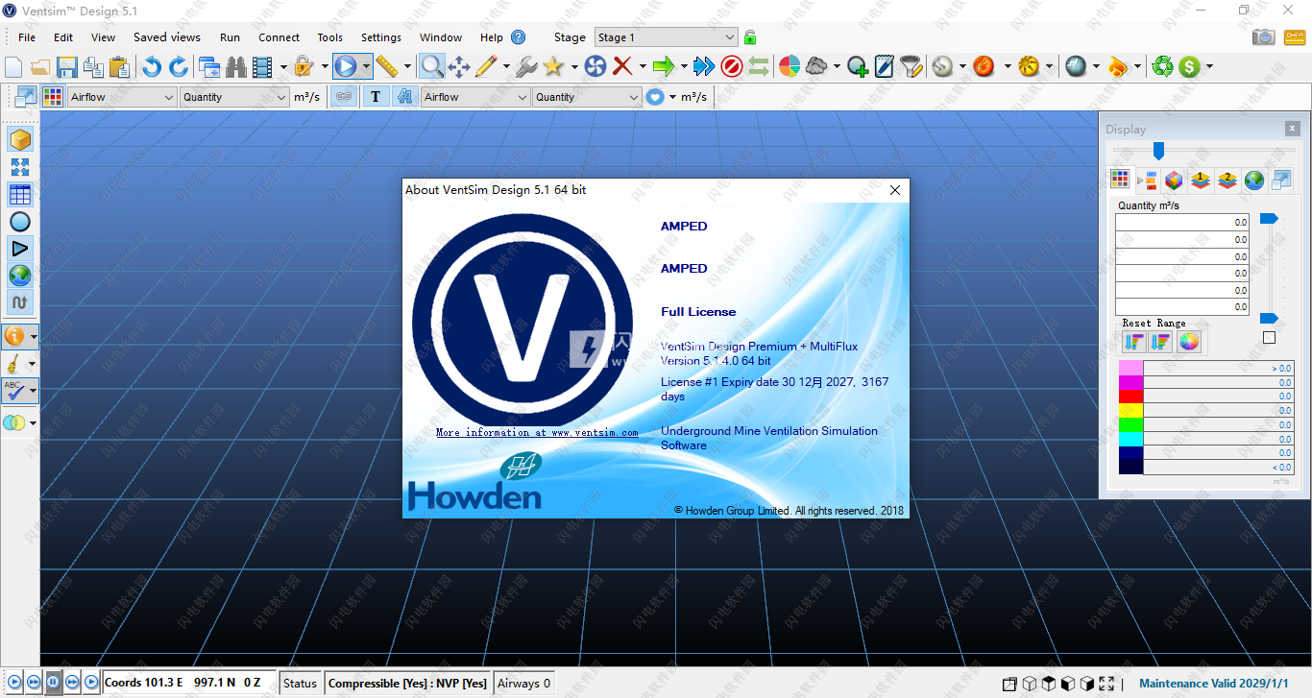Adjust the Display panel top slider
Screen dimensions: 1312x698
point(1158,150)
